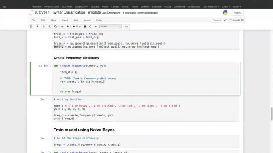
Task: Interrupt the kernel with the stop icon
Action: [x=85, y=26]
